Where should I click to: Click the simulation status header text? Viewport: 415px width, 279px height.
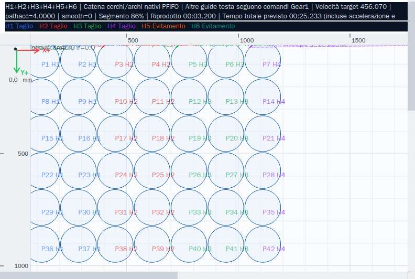point(200,12)
